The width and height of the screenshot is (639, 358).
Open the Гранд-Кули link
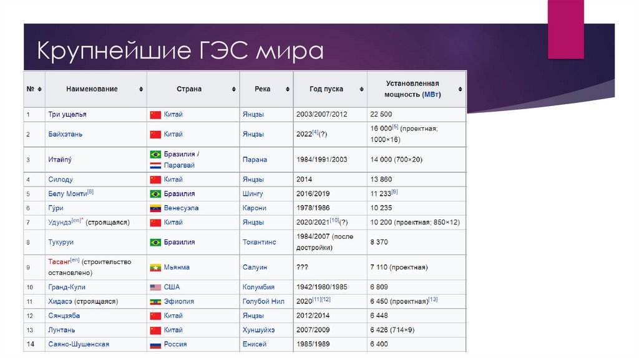(67, 287)
